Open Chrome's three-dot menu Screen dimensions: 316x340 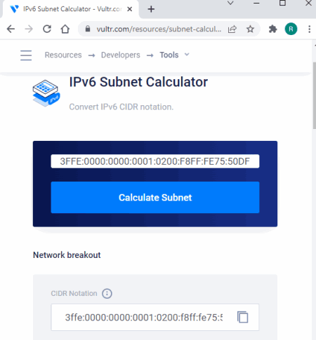[x=309, y=29]
